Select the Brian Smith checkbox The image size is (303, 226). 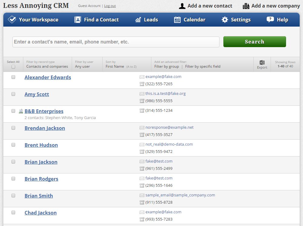[x=13, y=195]
